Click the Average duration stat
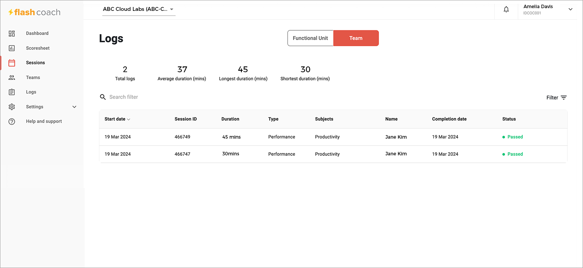This screenshot has height=268, width=583. 182,73
